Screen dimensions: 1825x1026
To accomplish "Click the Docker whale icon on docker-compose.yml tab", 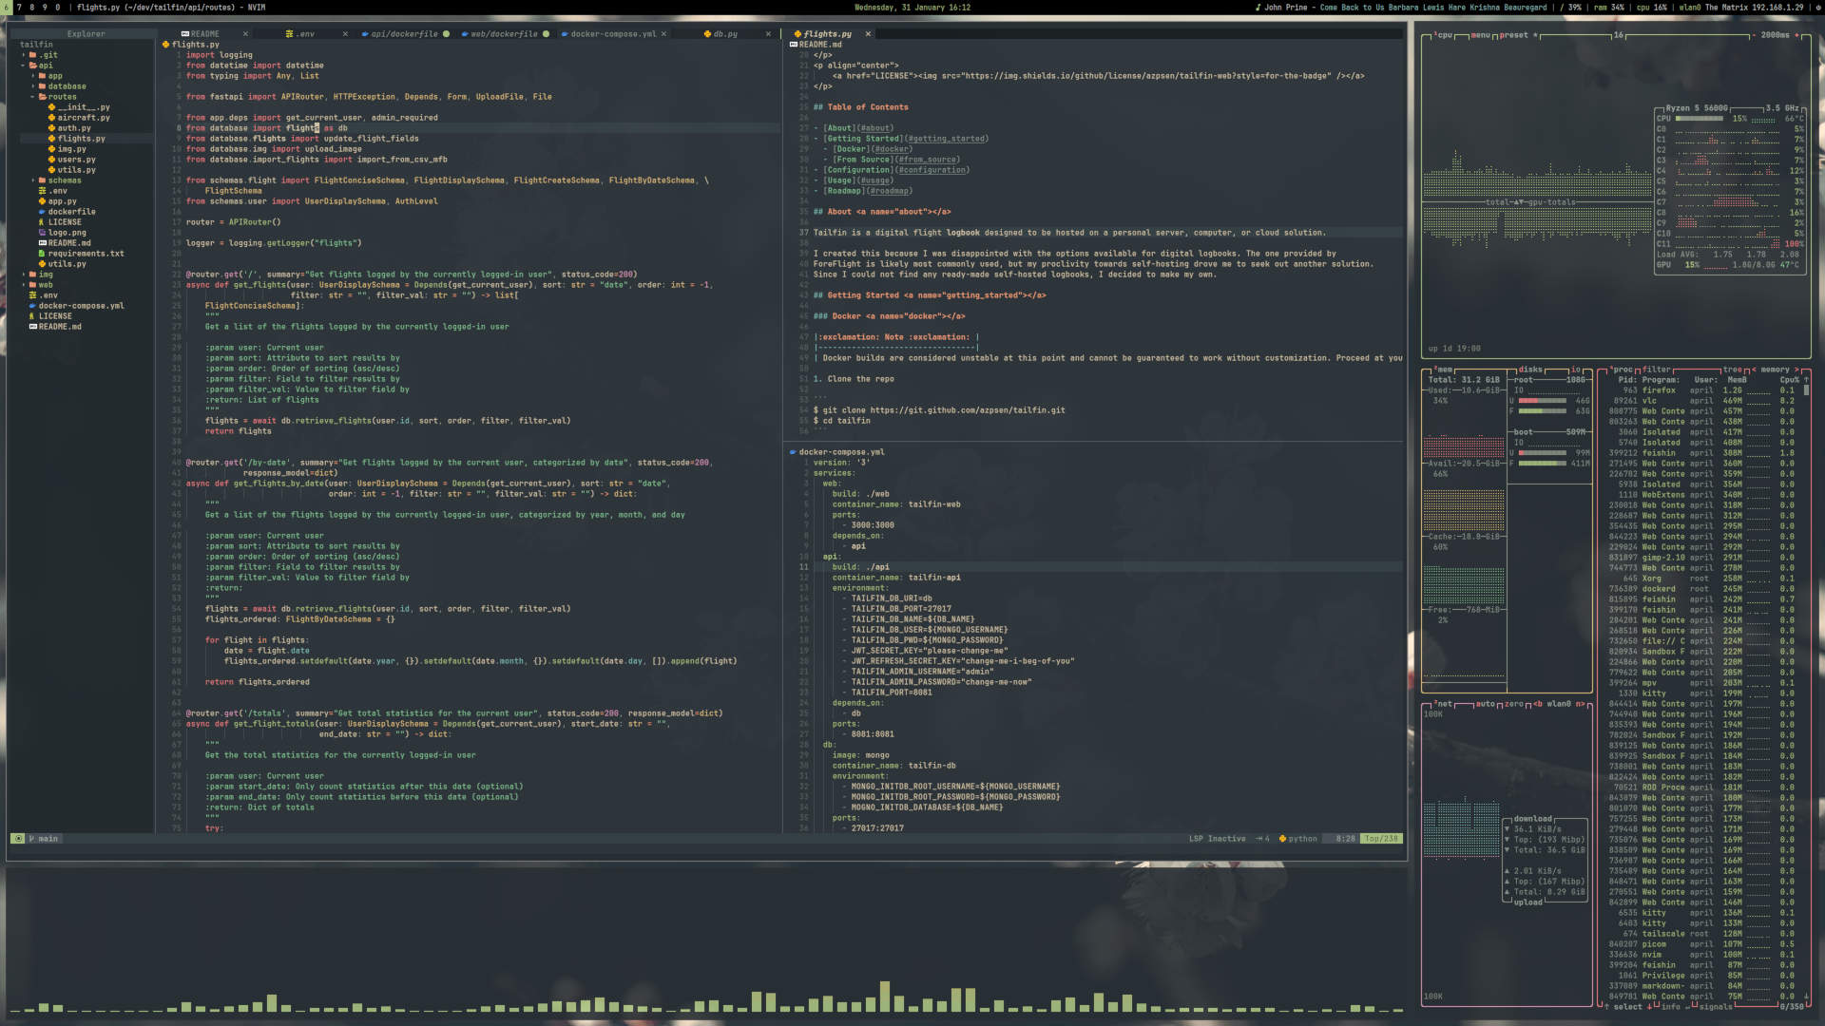I will click(565, 34).
